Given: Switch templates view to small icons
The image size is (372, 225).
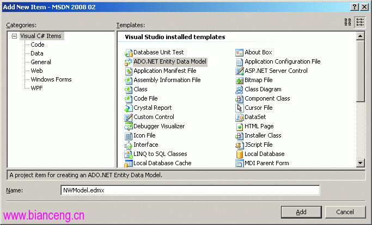Looking at the screenshot, I should [360, 22].
